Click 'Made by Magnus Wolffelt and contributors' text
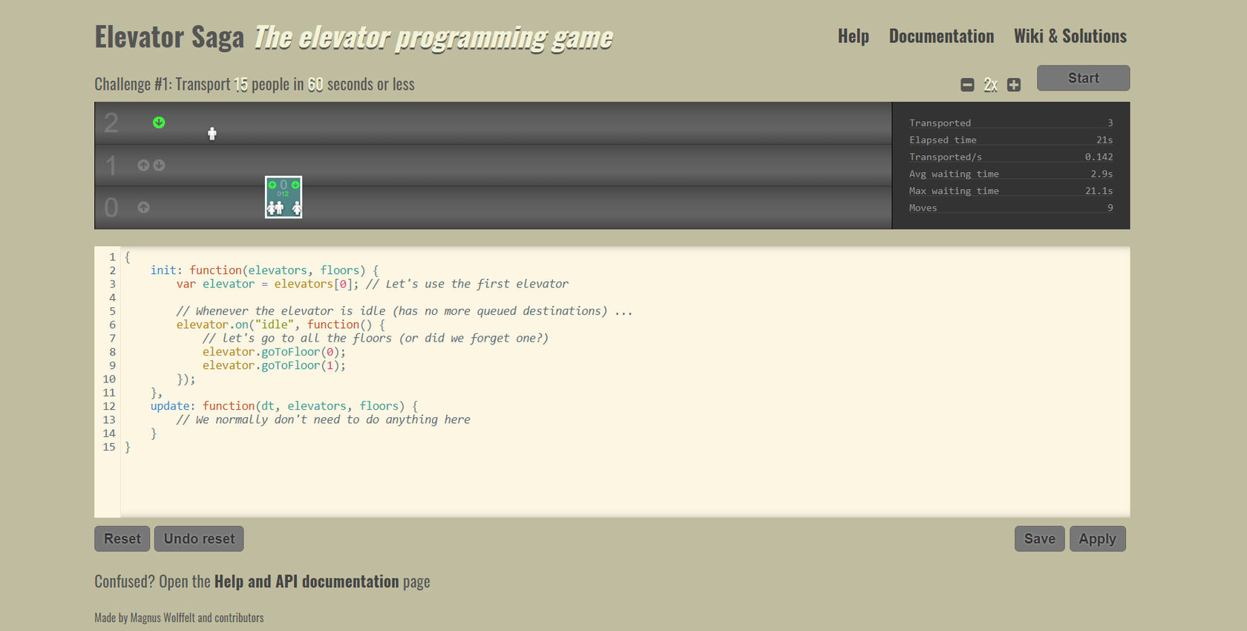 click(179, 618)
